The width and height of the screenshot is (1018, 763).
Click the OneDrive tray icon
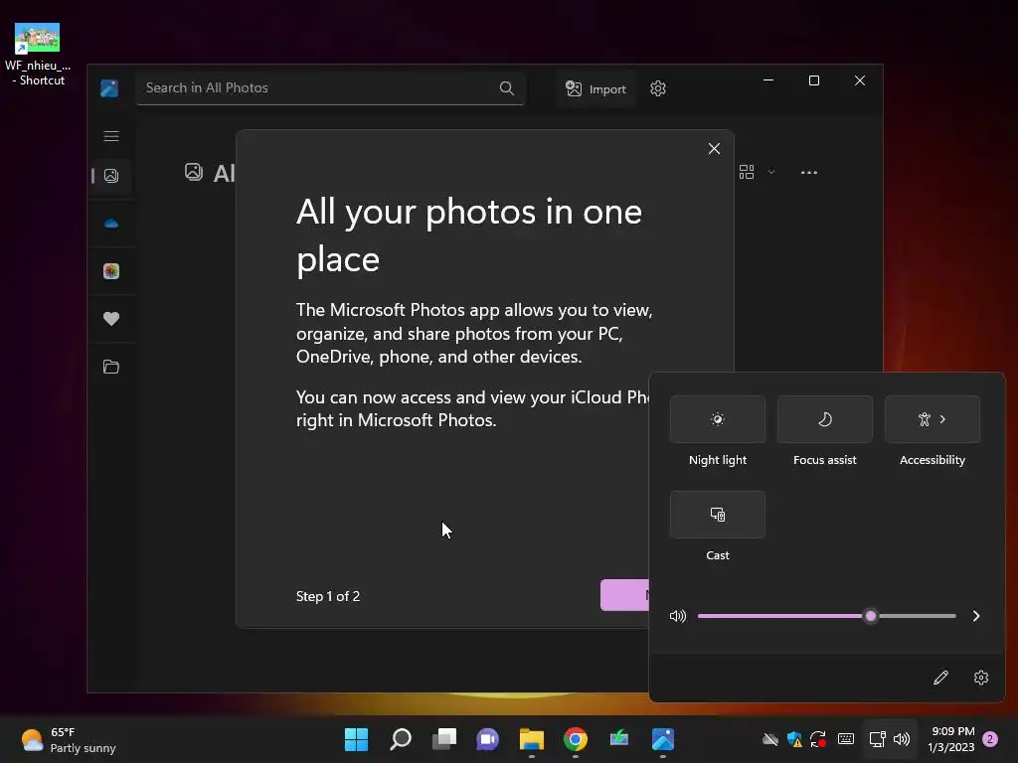point(770,739)
